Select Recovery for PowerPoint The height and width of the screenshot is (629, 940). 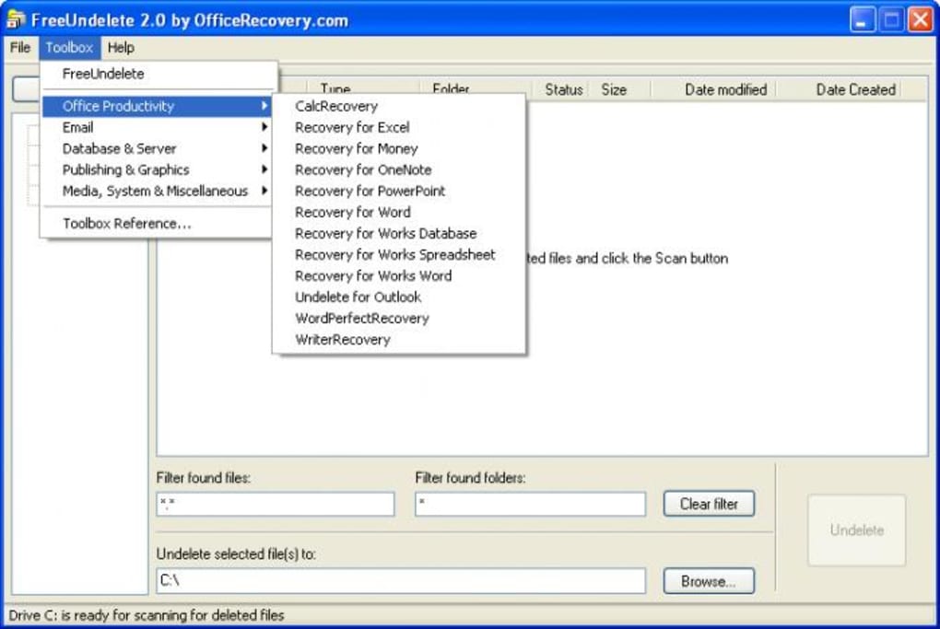point(370,192)
